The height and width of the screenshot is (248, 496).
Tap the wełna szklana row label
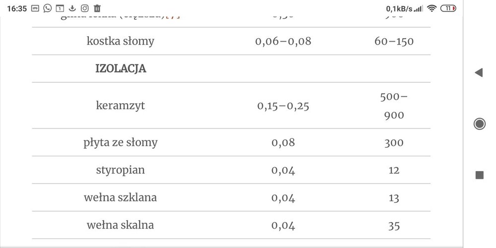[x=121, y=198]
